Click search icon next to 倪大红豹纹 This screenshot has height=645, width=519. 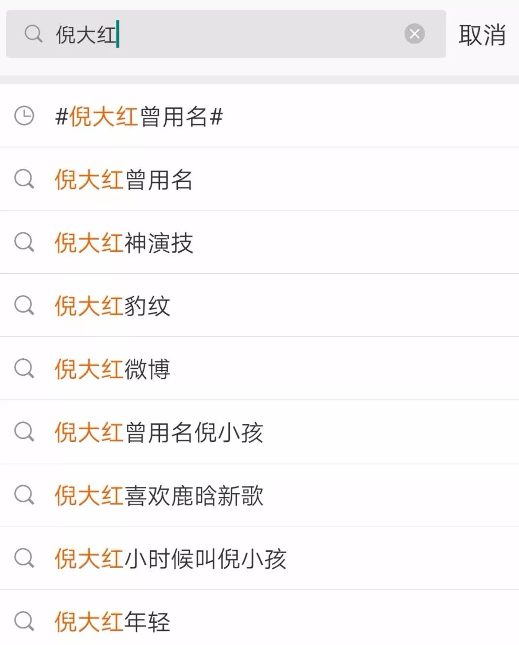(x=24, y=306)
